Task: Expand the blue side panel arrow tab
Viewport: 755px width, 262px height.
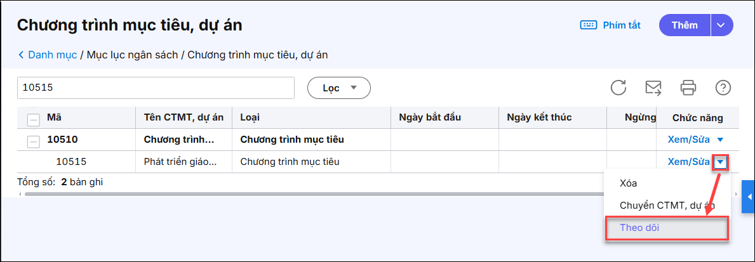Action: click(749, 197)
